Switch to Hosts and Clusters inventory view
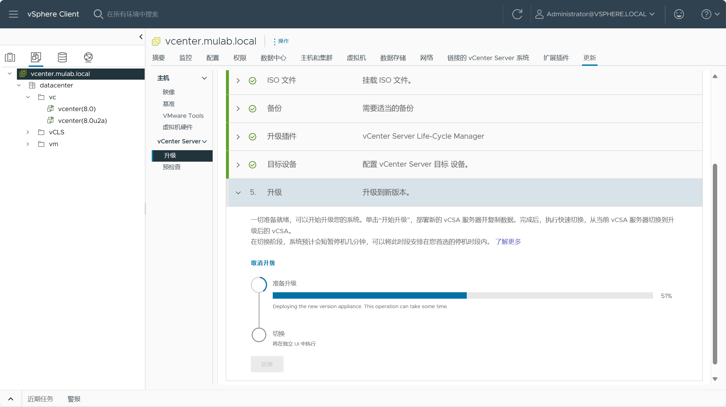 tap(10, 57)
